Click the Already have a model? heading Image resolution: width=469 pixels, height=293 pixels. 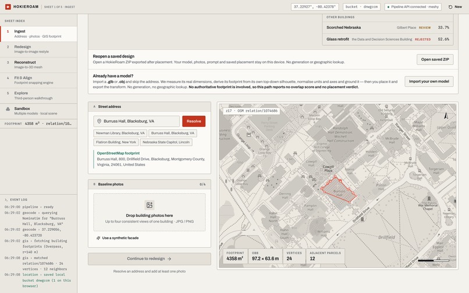coord(113,76)
